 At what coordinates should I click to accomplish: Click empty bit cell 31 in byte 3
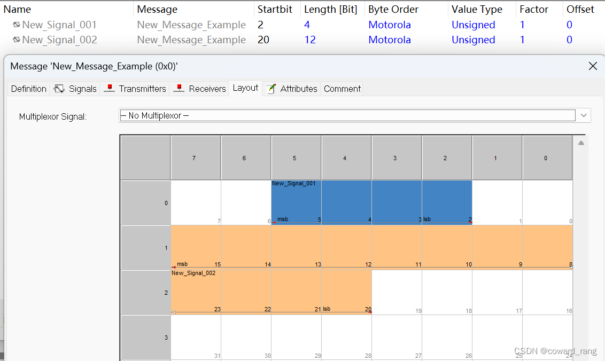pos(196,338)
